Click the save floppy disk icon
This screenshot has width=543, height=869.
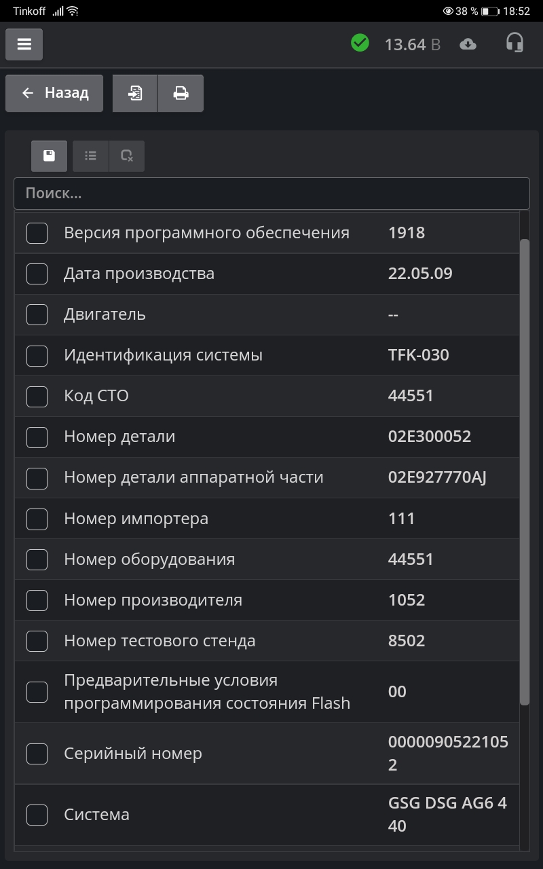point(49,156)
